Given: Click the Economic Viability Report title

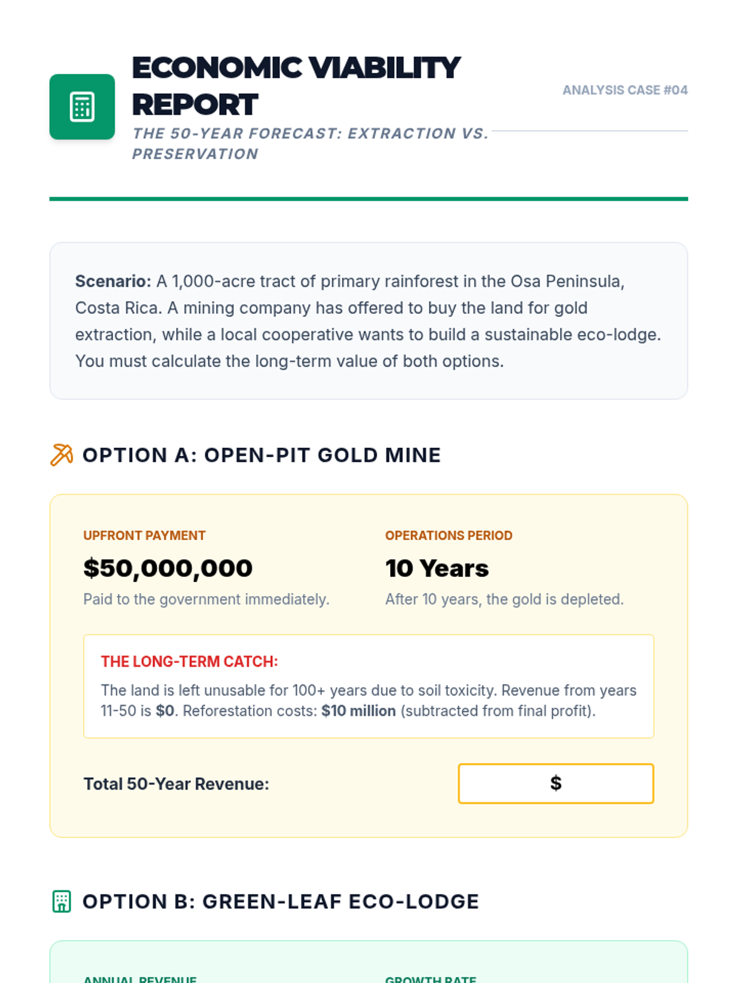Looking at the screenshot, I should pos(296,86).
